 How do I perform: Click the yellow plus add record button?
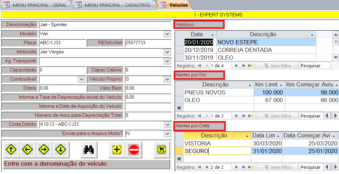[117, 150]
